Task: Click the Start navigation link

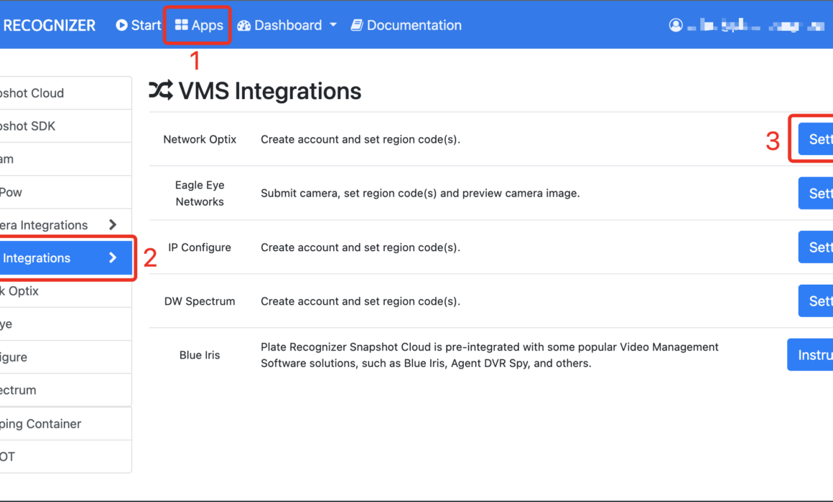Action: 139,26
